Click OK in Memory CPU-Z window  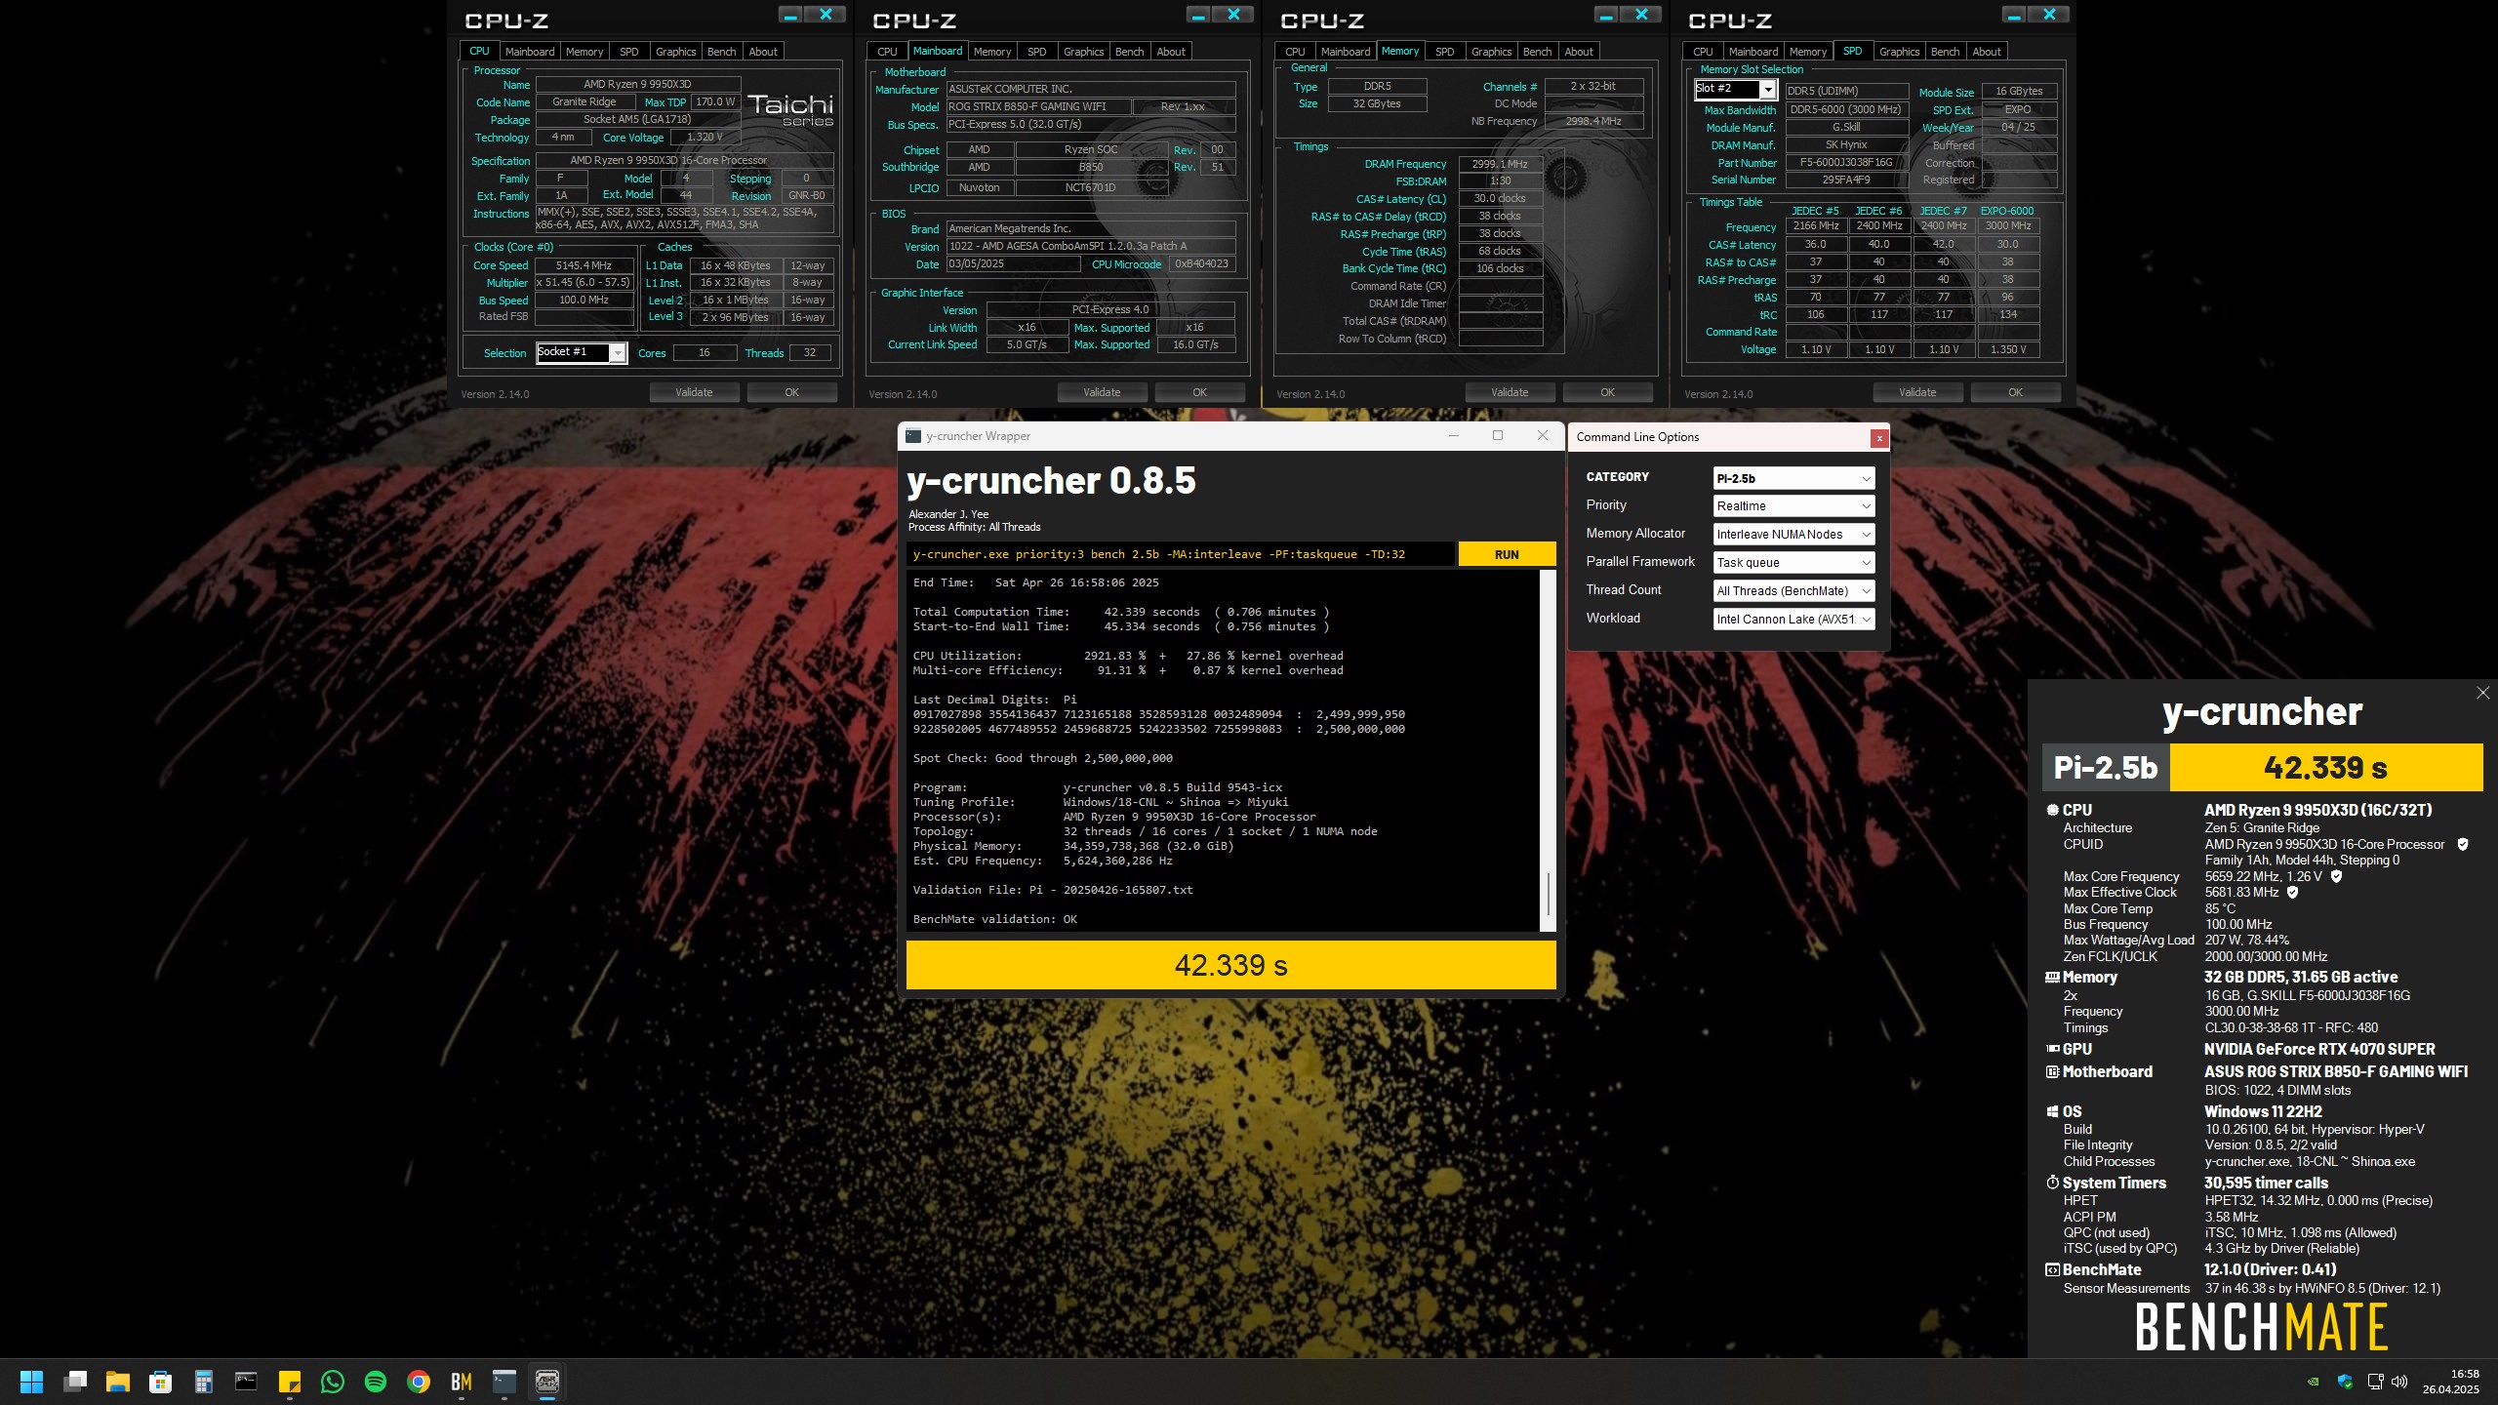tap(1607, 392)
